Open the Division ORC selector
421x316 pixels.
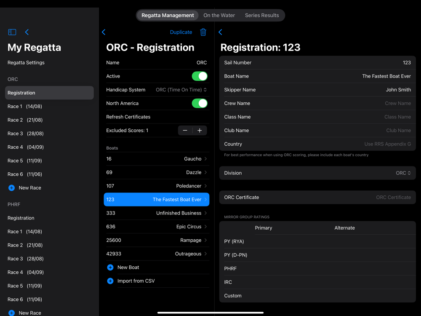tap(403, 173)
